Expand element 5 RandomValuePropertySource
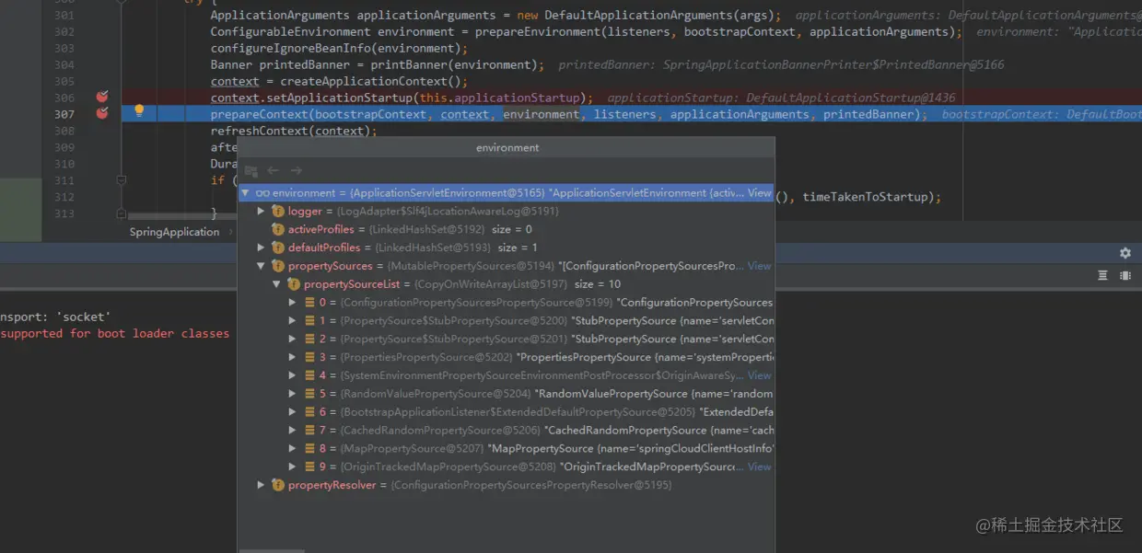 293,394
